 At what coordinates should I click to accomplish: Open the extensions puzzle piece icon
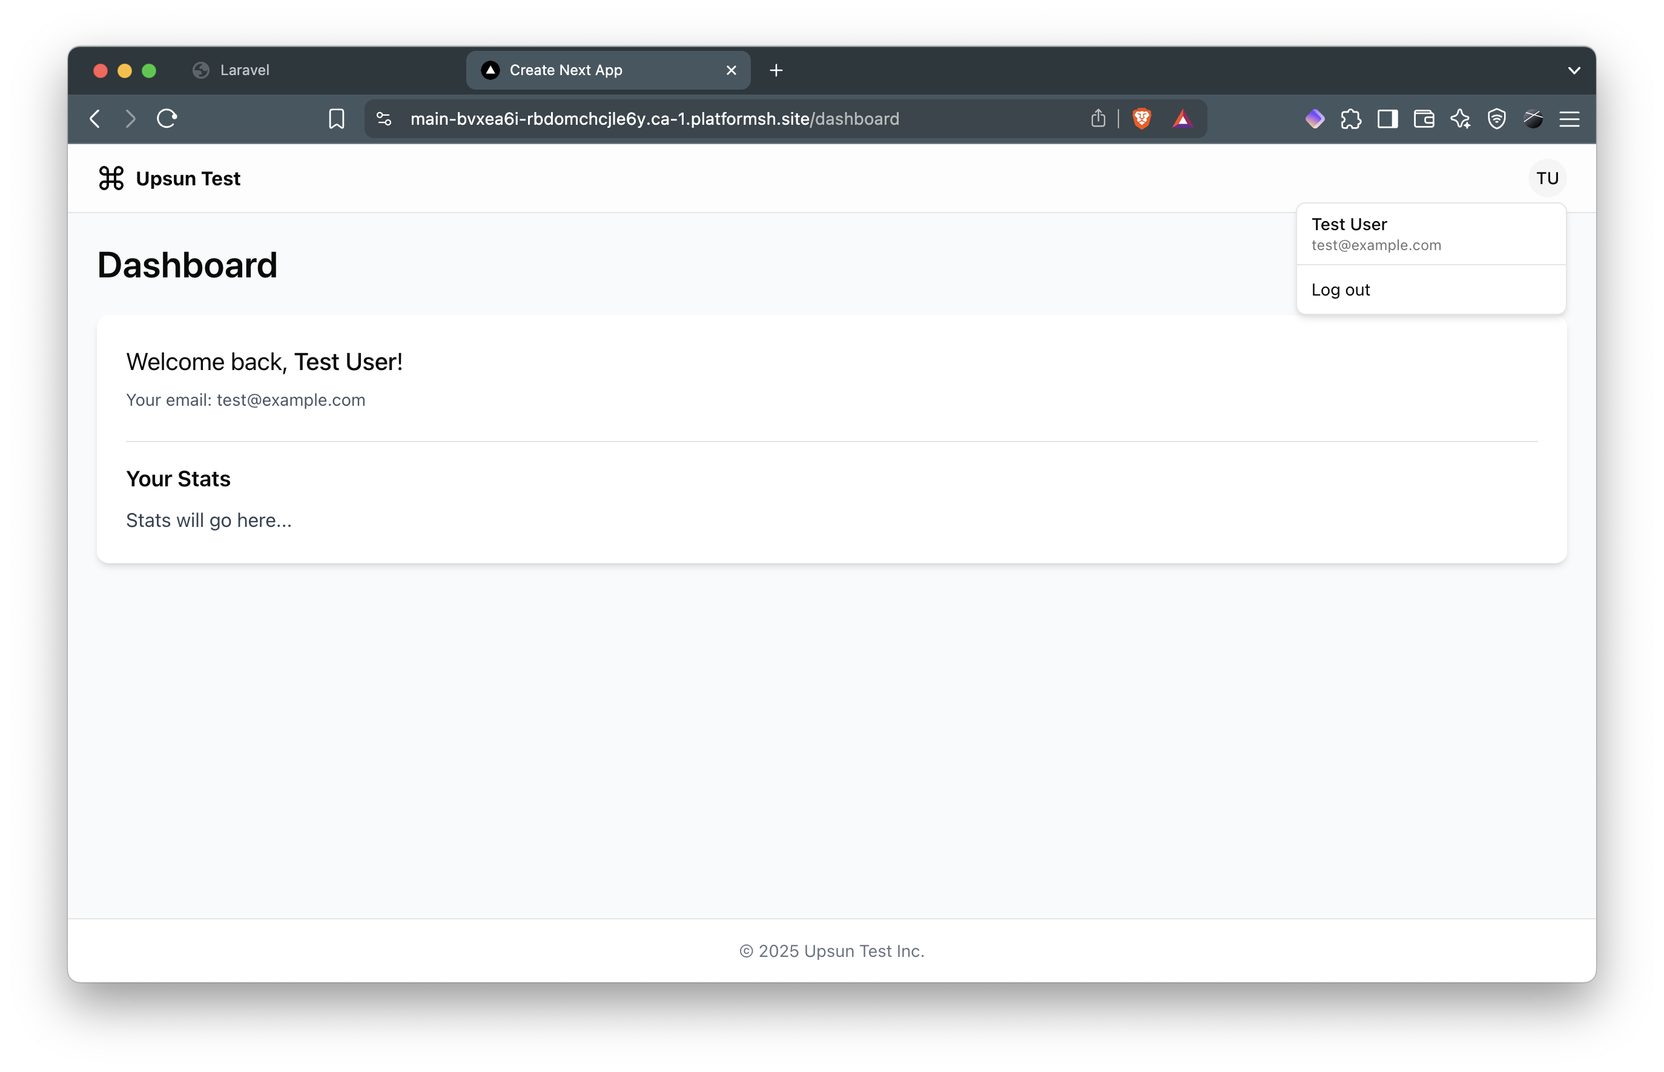[1351, 119]
